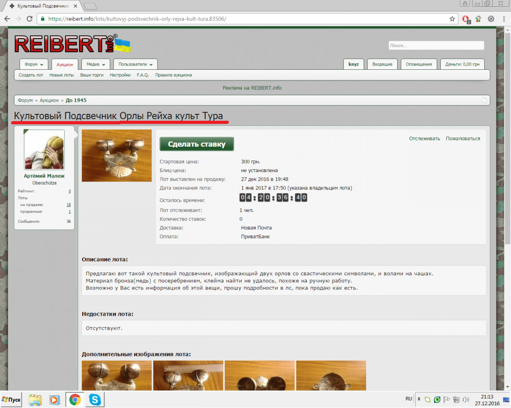Screen dimensions: 511x408
Task: Click the browser forward arrow
Action: 18,19
